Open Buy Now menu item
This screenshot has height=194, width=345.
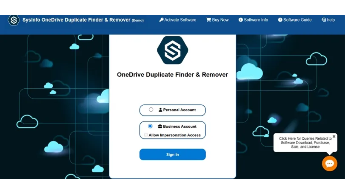[x=217, y=20]
